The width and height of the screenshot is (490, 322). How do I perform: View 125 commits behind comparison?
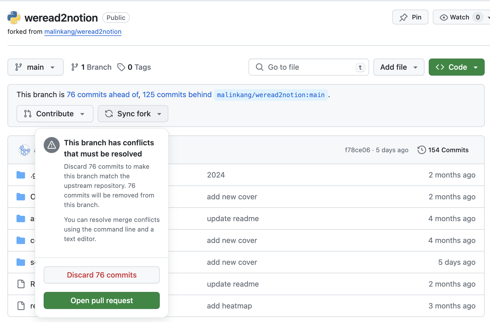(x=177, y=94)
